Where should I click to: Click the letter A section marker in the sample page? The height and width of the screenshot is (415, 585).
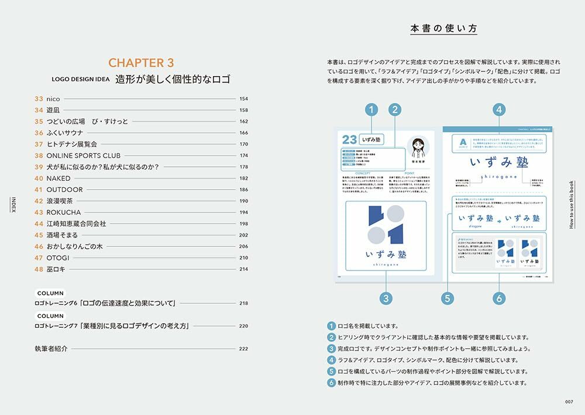click(x=463, y=142)
